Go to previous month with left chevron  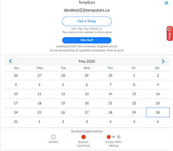pyautogui.click(x=11, y=61)
